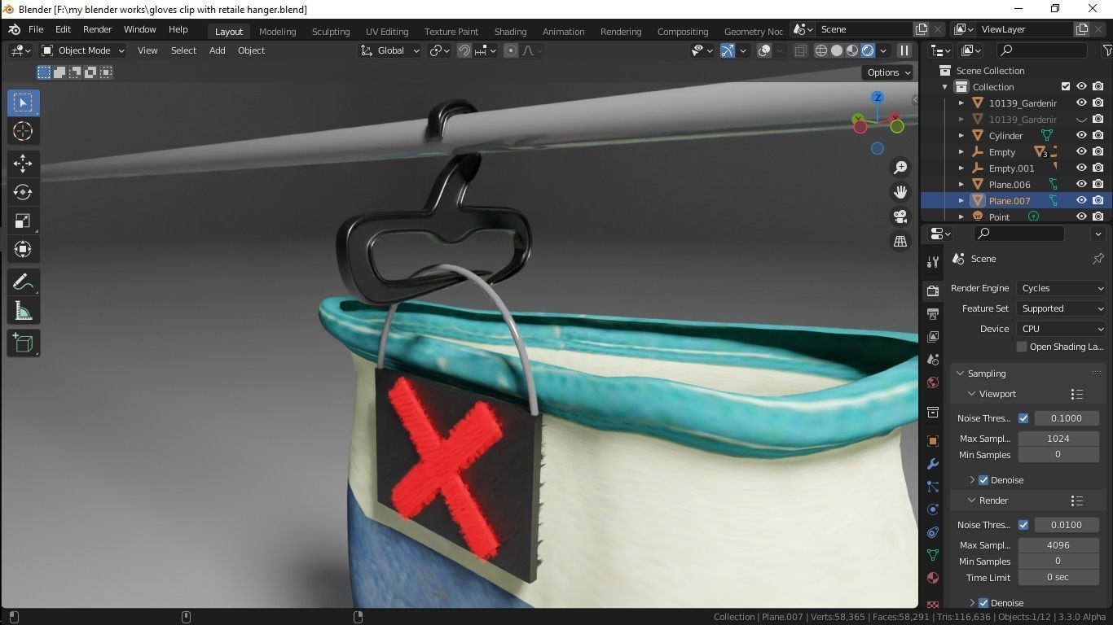The image size is (1113, 625).
Task: Open the Particles properties tab
Action: coord(933,487)
